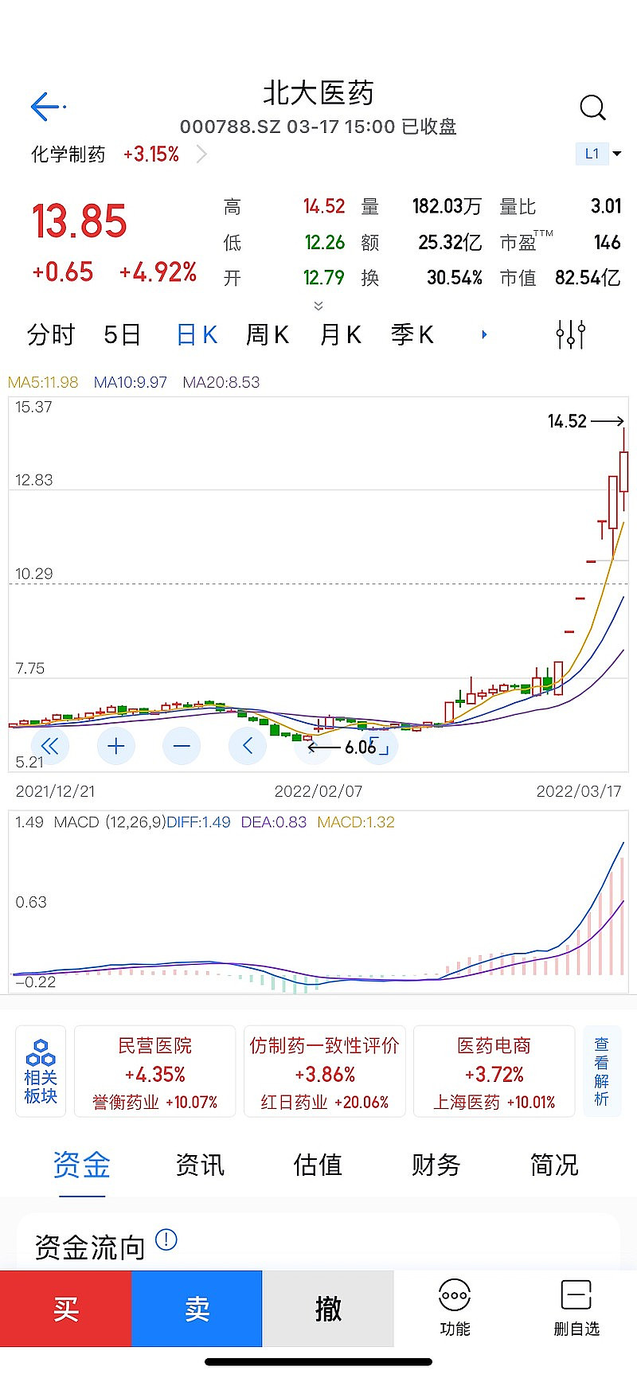Open chart indicator settings sliders icon
This screenshot has height=1378, width=637.
[571, 334]
